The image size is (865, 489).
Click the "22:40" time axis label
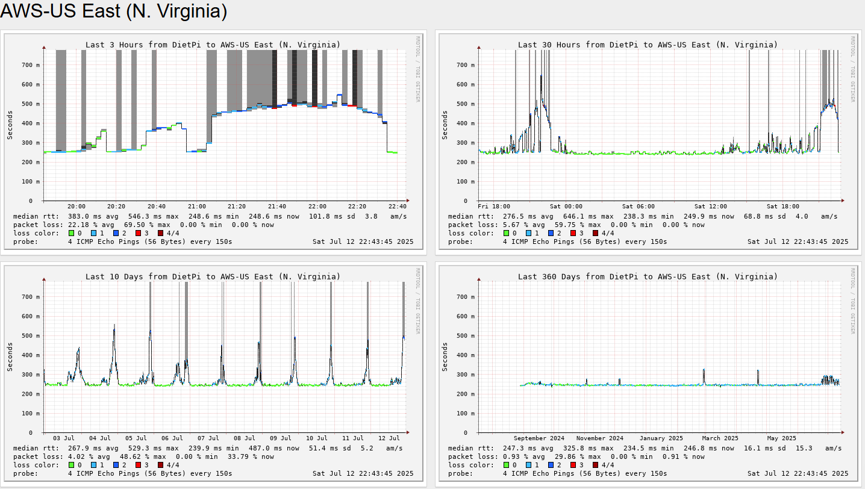398,207
